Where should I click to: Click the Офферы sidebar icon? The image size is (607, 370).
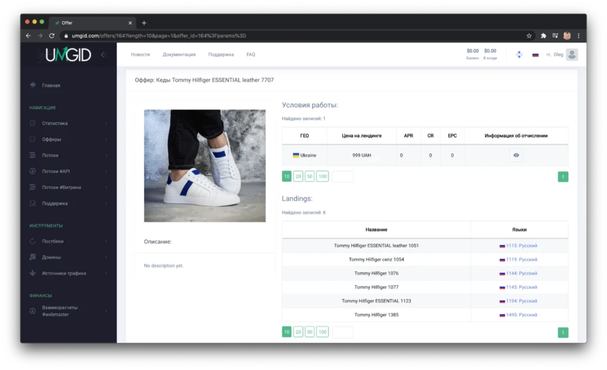pyautogui.click(x=33, y=139)
